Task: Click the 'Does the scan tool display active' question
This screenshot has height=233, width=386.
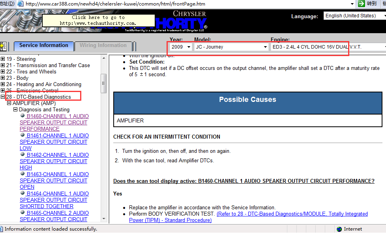Action: [244, 181]
